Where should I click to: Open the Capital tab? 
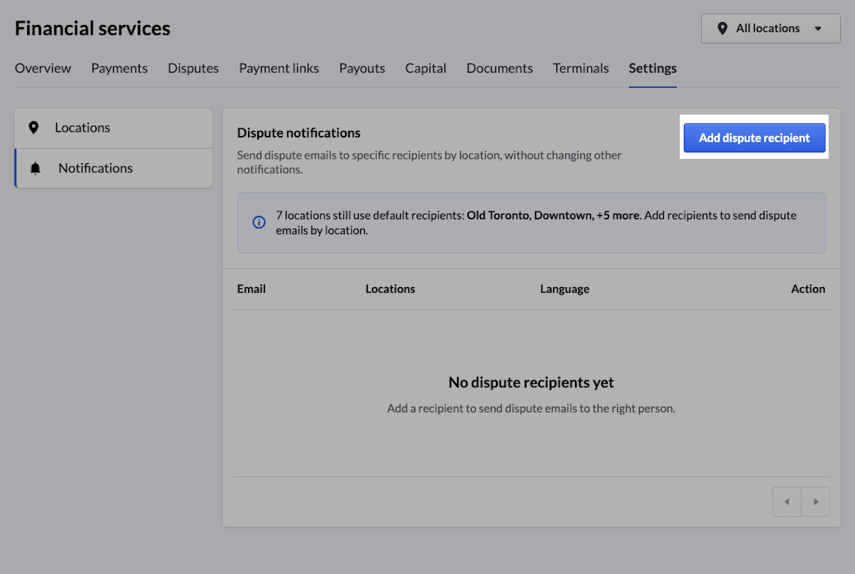(425, 68)
